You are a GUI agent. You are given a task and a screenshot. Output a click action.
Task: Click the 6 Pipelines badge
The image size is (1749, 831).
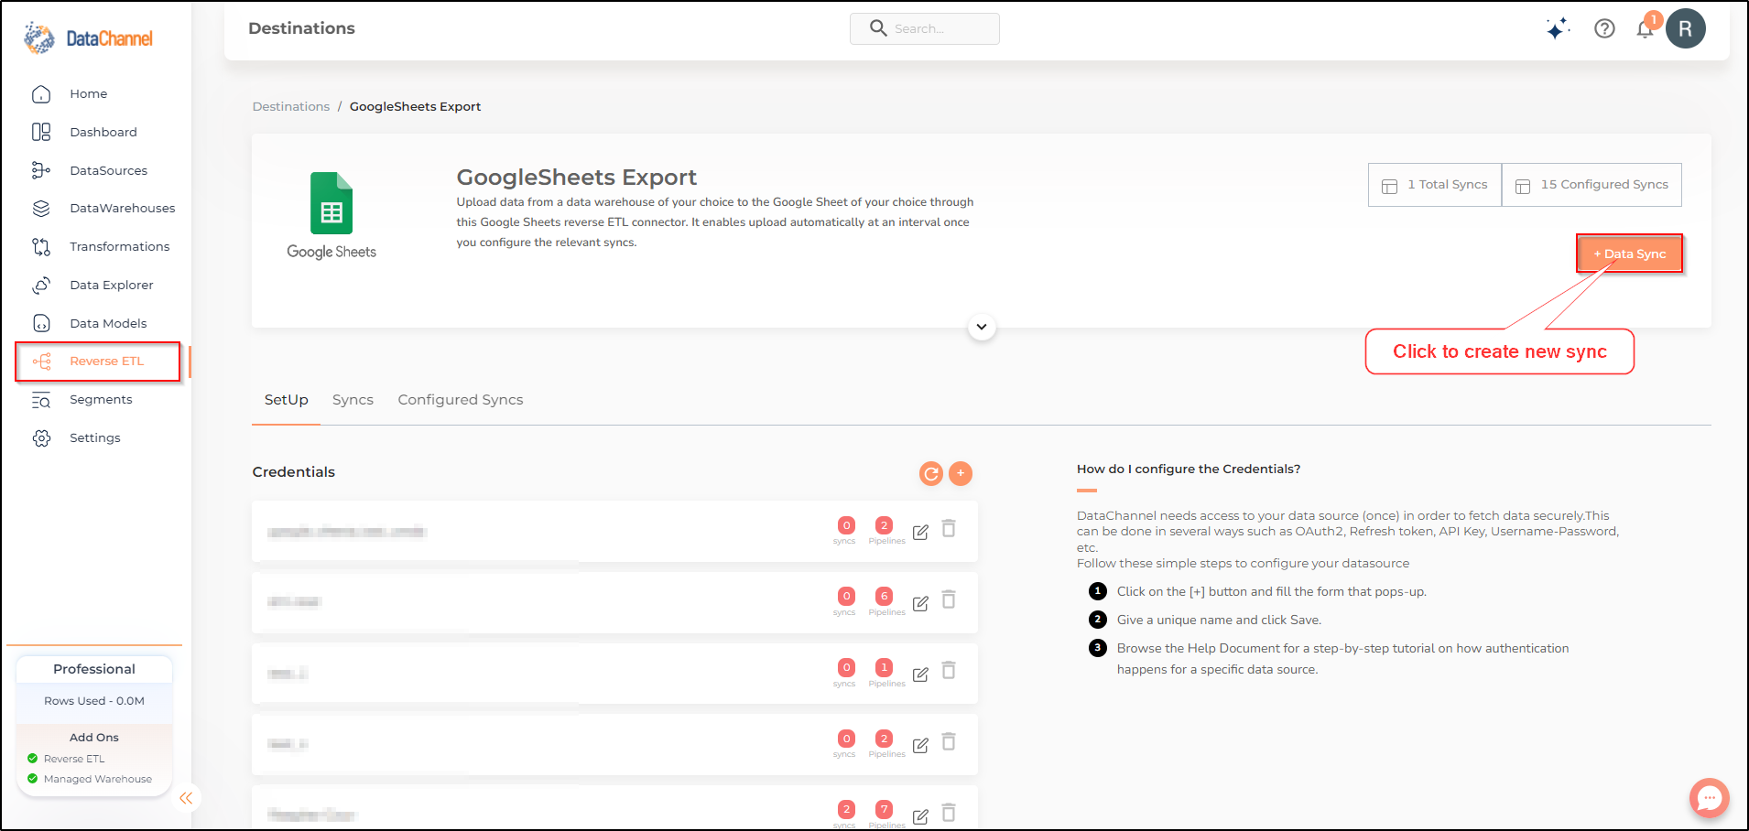point(884,597)
